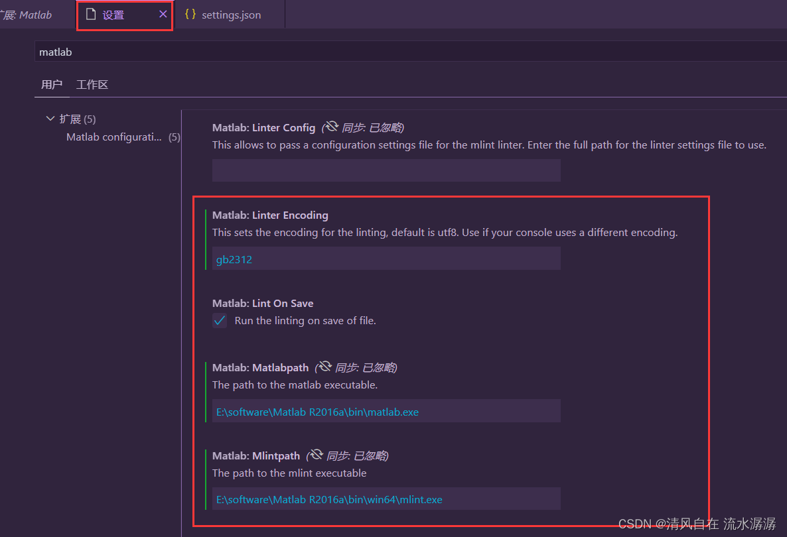Collapse the 扩展 tree chevron

point(50,119)
